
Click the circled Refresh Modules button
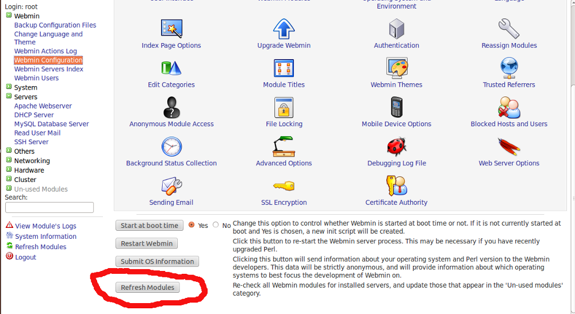pos(147,287)
